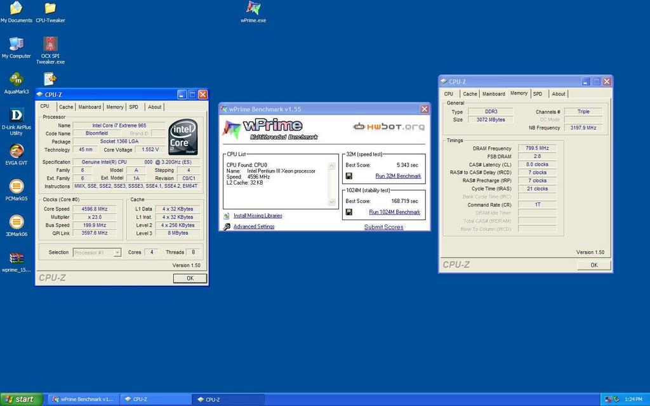This screenshot has width=650, height=406.
Task: Open wPrime Advanced Settings link
Action: (x=254, y=226)
